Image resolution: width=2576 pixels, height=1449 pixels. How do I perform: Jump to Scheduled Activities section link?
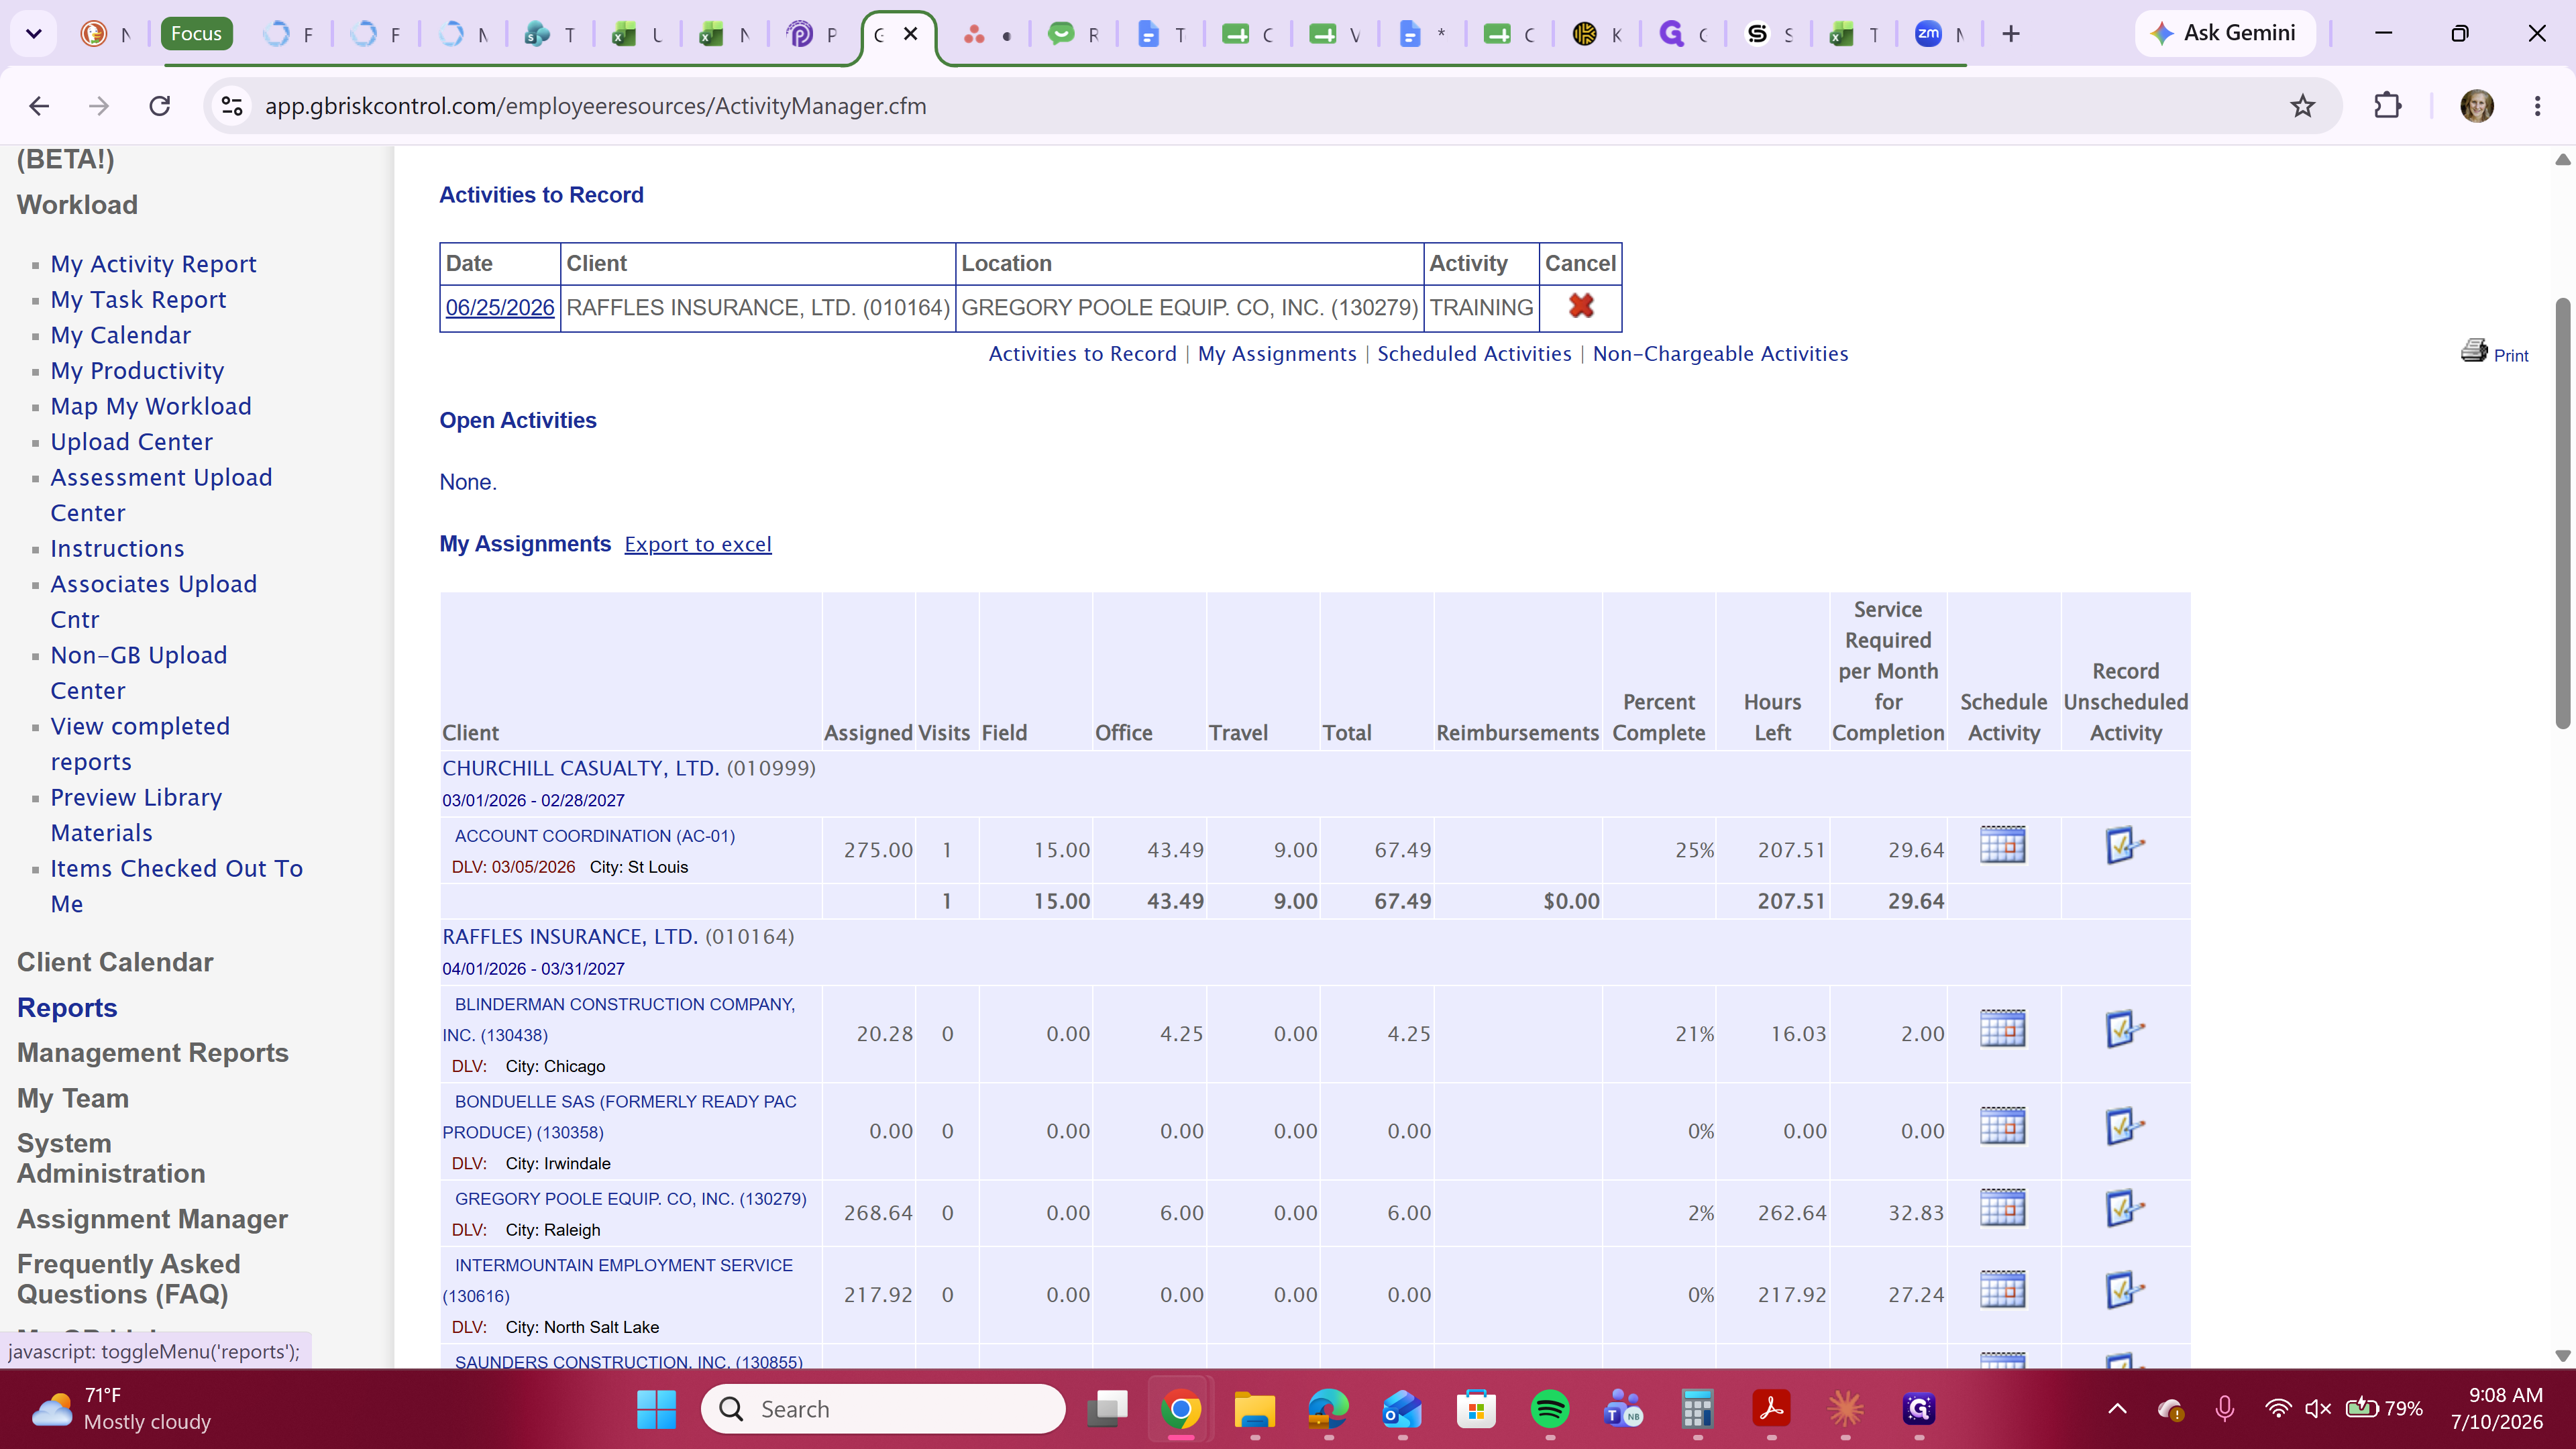pos(1474,354)
